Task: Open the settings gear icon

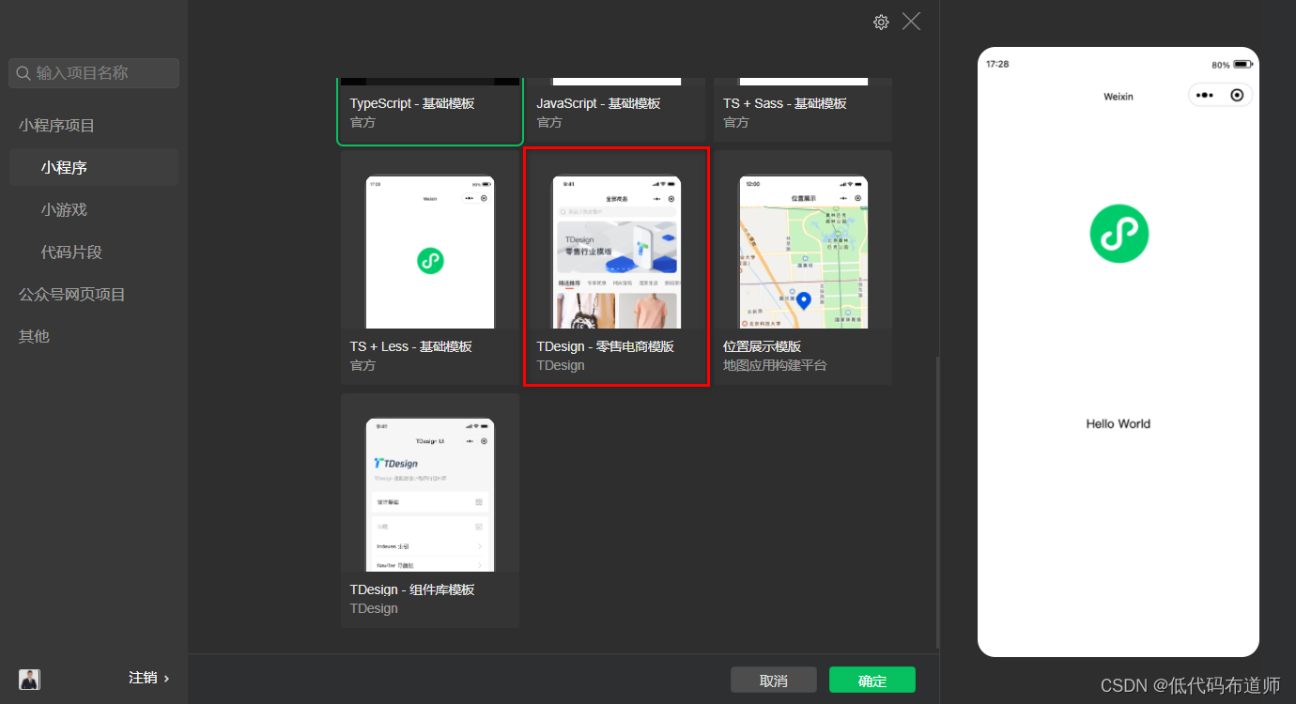Action: (x=881, y=22)
